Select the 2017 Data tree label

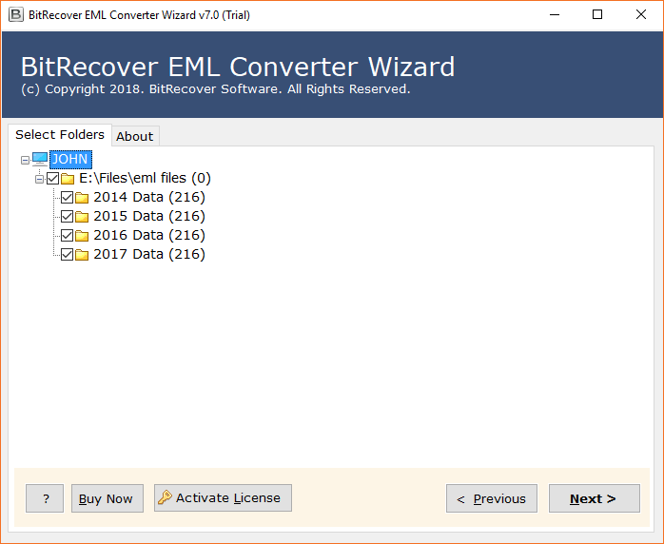[148, 254]
